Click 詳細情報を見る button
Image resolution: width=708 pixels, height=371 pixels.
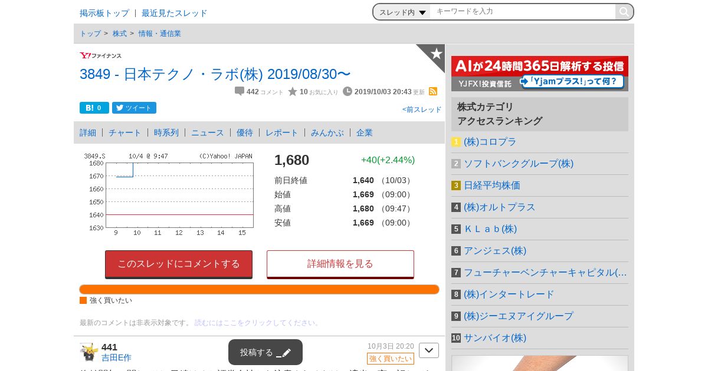[x=340, y=264]
